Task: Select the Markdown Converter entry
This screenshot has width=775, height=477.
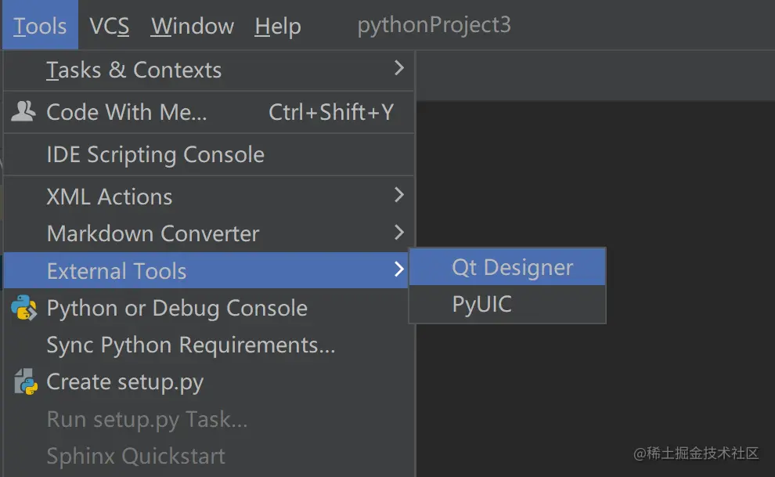Action: (x=153, y=233)
